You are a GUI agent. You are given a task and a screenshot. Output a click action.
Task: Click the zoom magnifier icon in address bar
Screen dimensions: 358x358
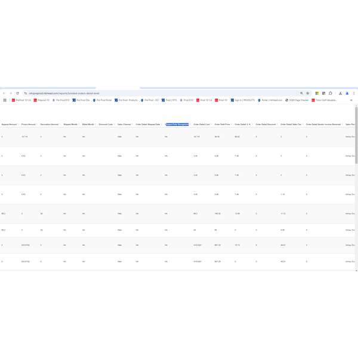click(301, 93)
